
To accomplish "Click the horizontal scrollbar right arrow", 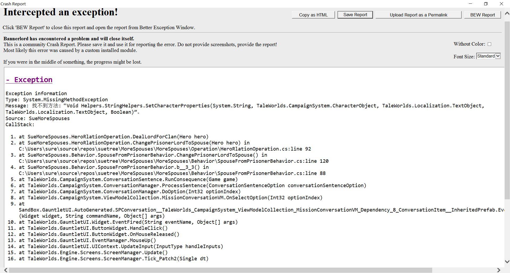I will coord(499,270).
